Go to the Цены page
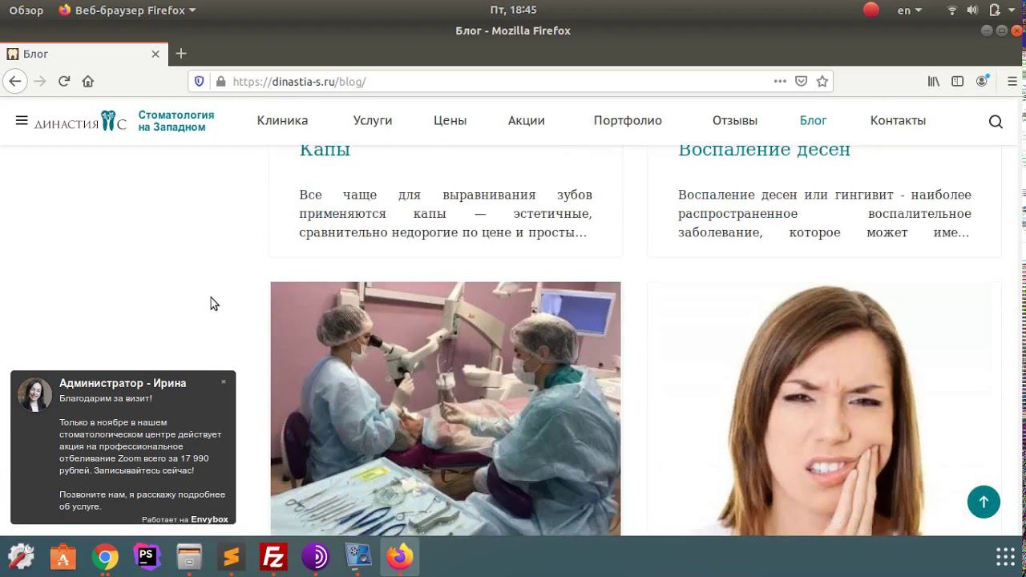Viewport: 1026px width, 577px height. coord(450,120)
